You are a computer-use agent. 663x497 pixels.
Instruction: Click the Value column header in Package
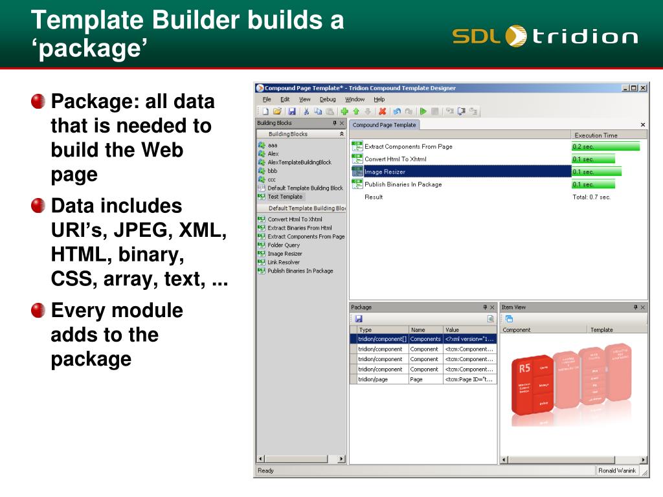[469, 329]
